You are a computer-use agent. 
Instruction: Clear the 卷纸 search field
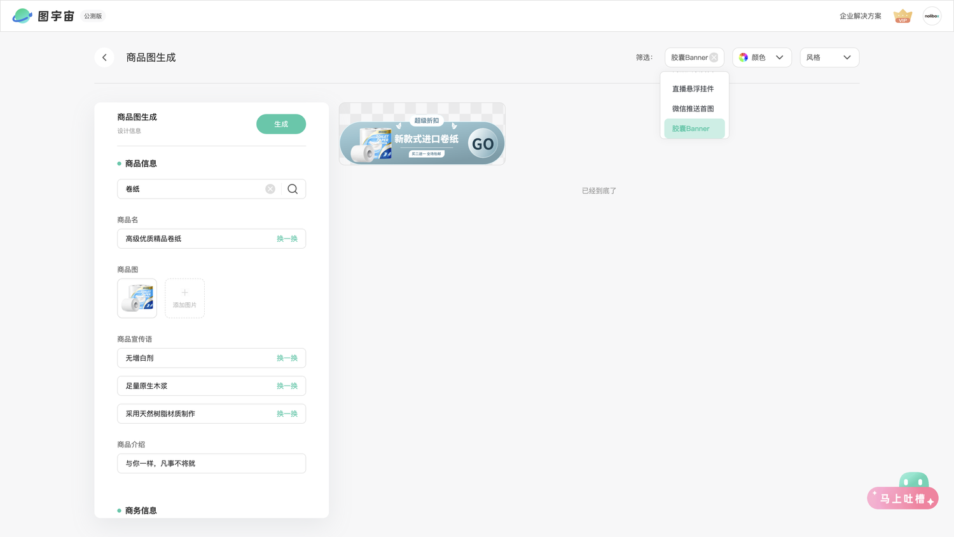(270, 189)
